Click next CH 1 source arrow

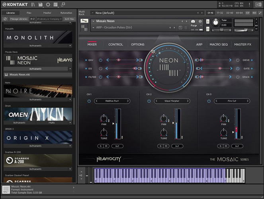tap(128, 101)
